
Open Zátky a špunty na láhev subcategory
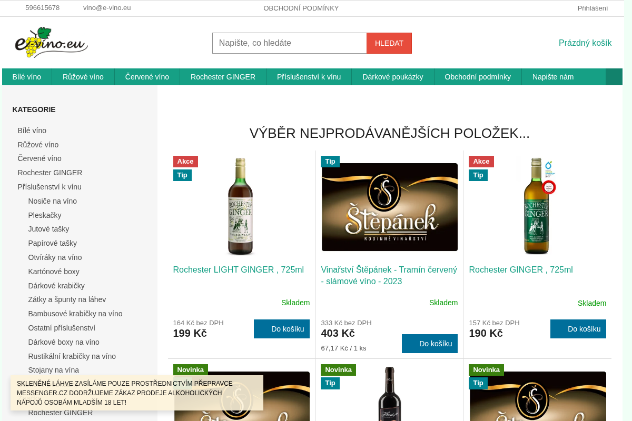(67, 299)
